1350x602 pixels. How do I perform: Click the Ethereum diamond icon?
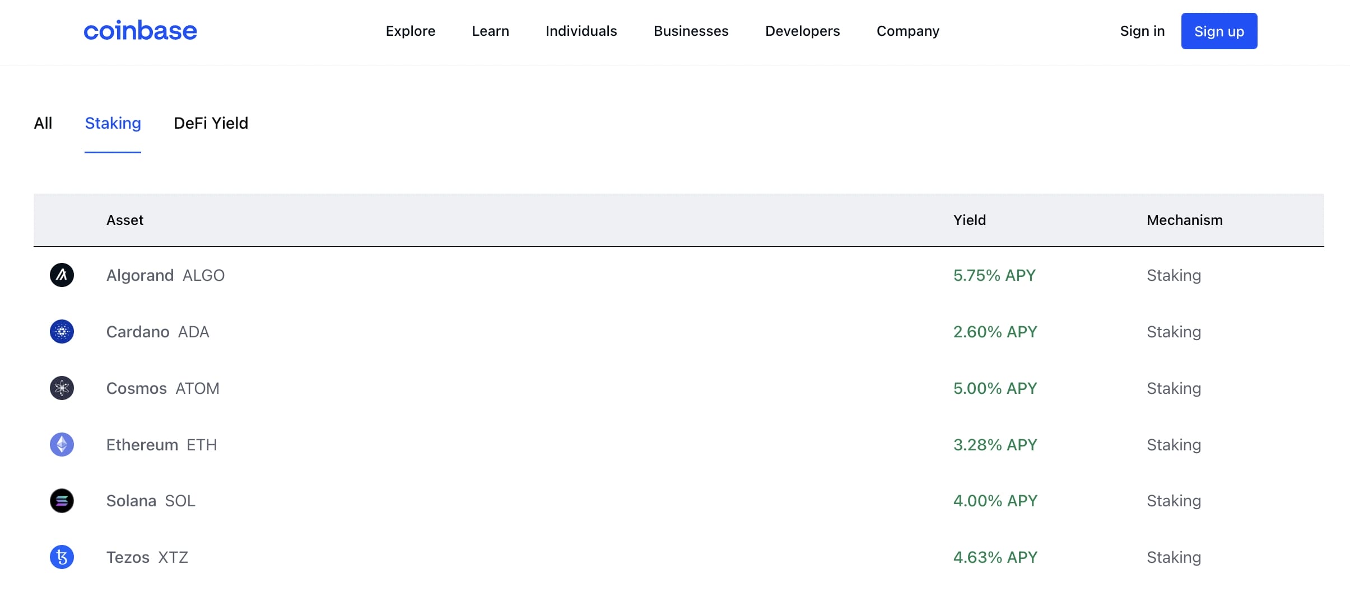[62, 445]
